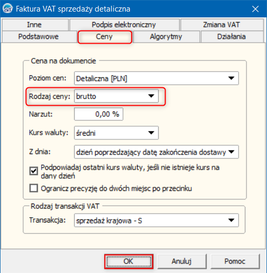Screen dimensions: 267x273
Task: Open the Z dnia date dropdown
Action: pyautogui.click(x=156, y=152)
